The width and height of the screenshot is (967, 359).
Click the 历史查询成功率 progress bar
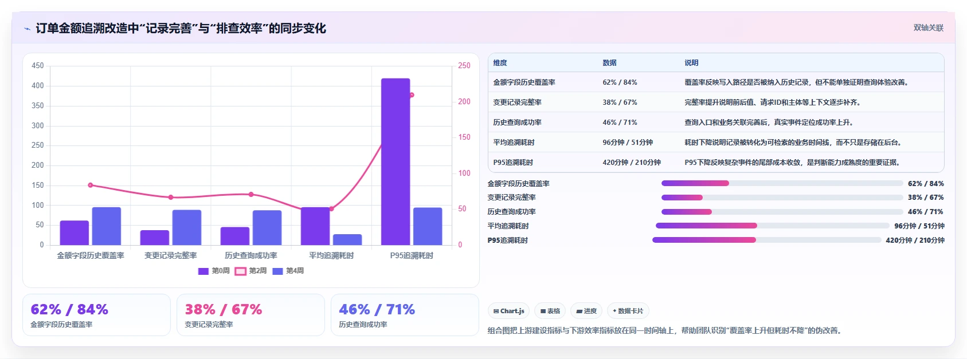(782, 212)
